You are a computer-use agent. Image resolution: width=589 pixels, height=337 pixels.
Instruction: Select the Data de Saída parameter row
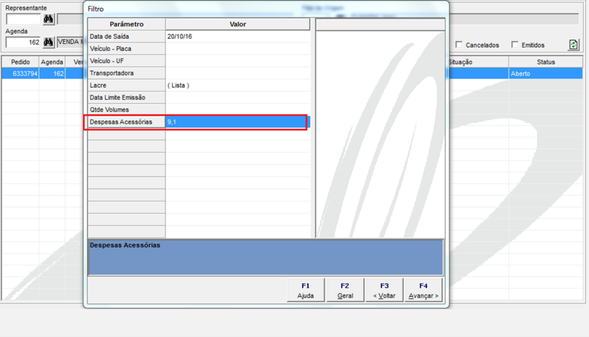(x=127, y=36)
